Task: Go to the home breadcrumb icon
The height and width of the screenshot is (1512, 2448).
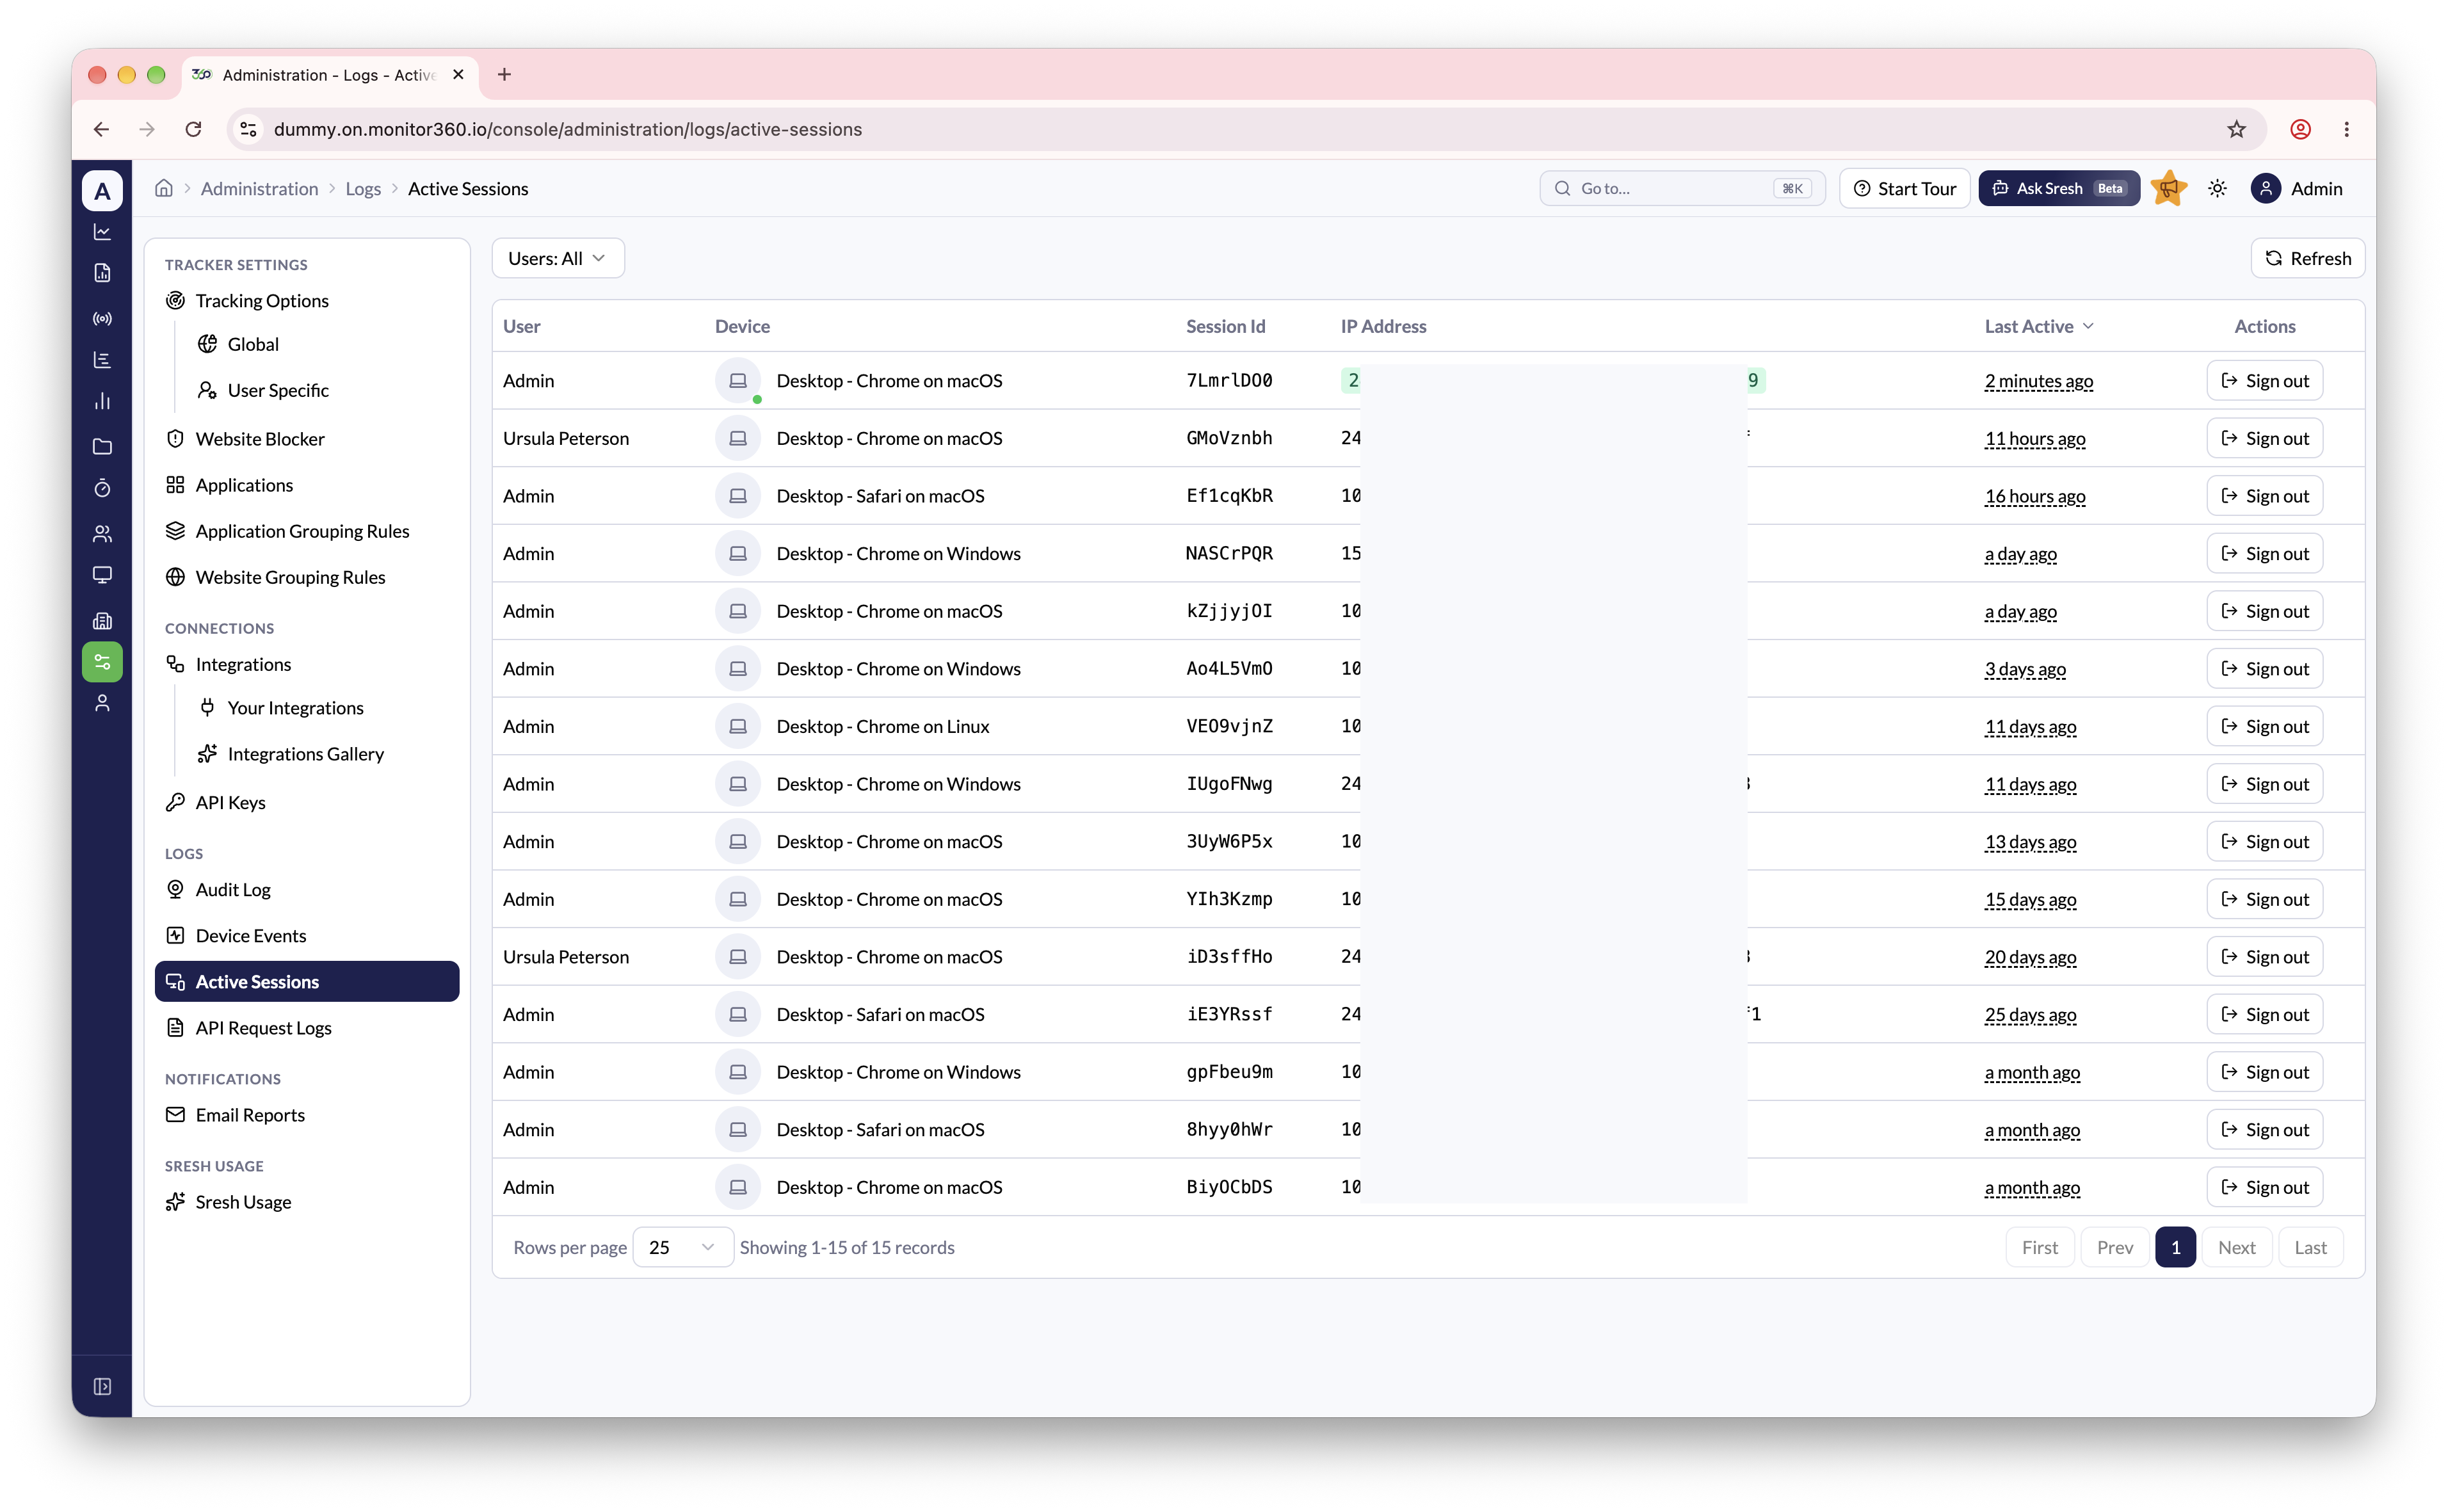Action: coord(164,188)
